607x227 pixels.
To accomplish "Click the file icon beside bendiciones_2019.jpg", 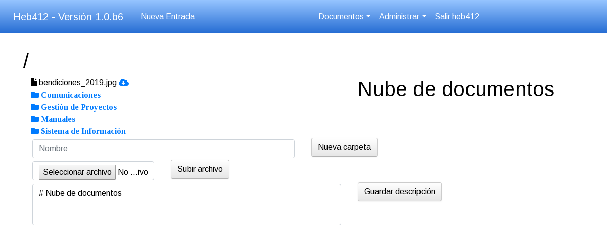I will point(34,82).
